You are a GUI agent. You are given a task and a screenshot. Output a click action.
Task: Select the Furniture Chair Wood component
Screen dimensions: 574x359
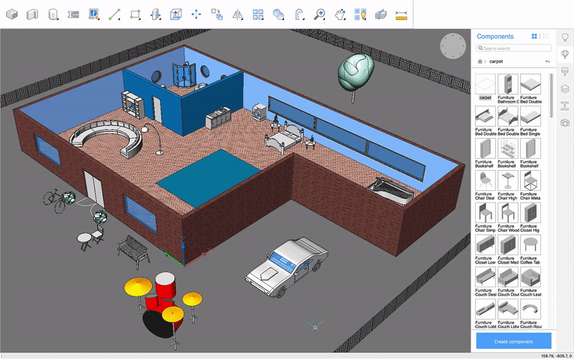[x=508, y=213]
